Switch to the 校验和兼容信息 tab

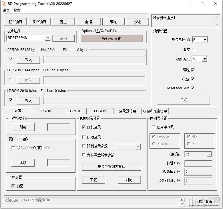[x=155, y=111]
